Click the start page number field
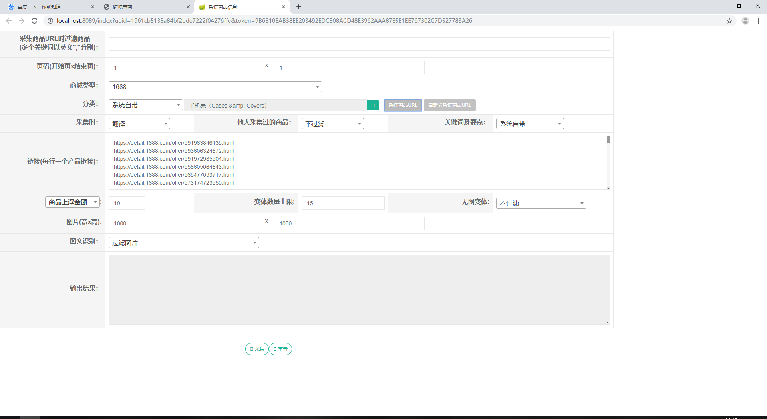The image size is (767, 419). (x=184, y=68)
